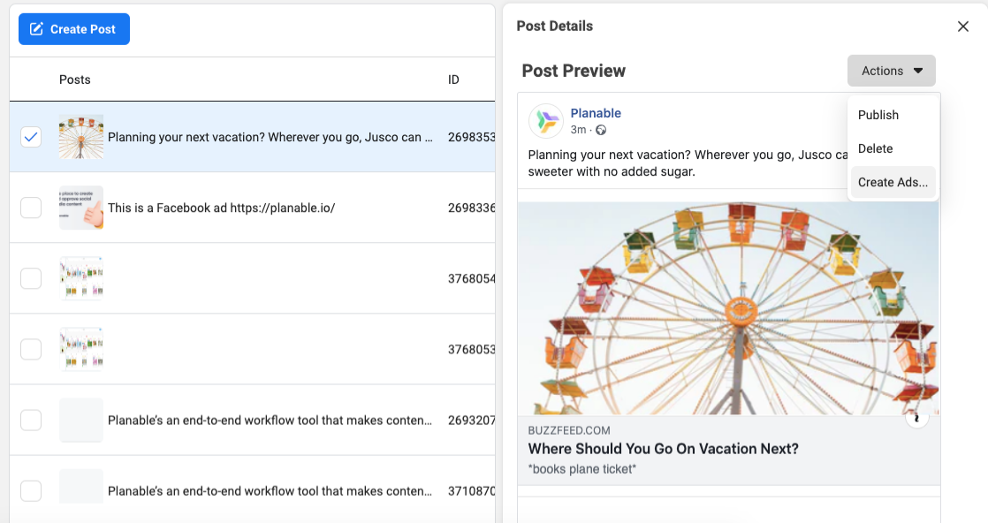Choose Publish from Actions menu
Image resolution: width=988 pixels, height=523 pixels.
(878, 115)
